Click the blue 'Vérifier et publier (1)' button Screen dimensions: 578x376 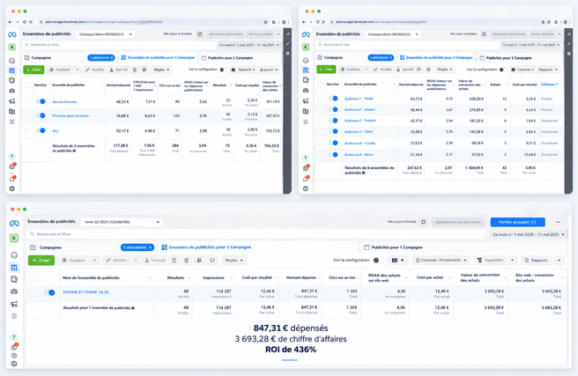click(x=517, y=222)
